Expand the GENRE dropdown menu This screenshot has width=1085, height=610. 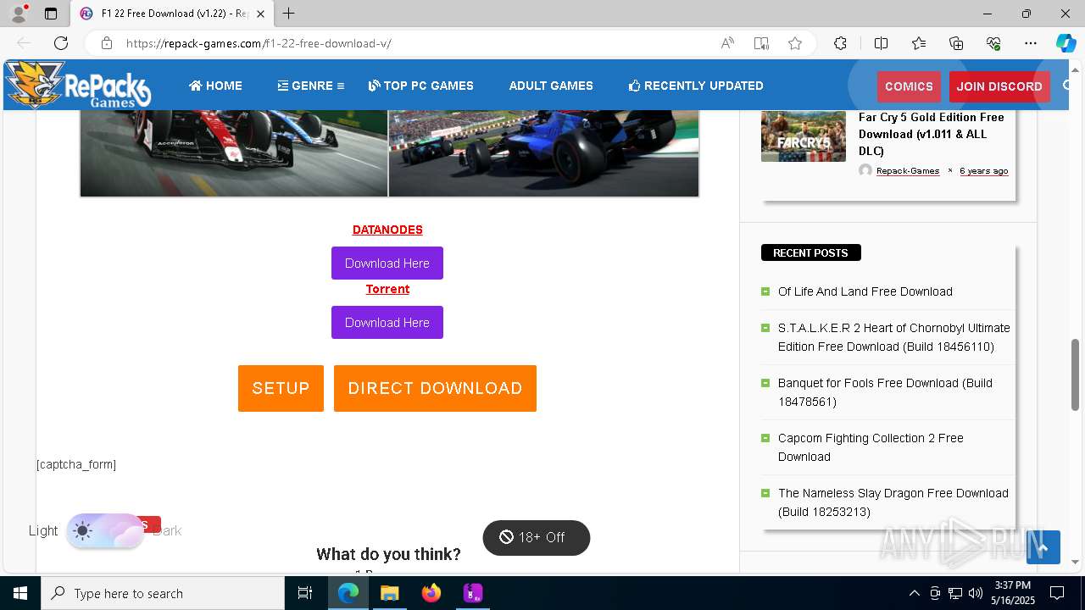[311, 86]
